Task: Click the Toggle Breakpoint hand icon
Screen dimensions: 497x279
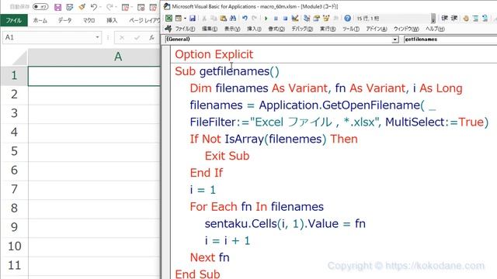Action: coord(466,19)
